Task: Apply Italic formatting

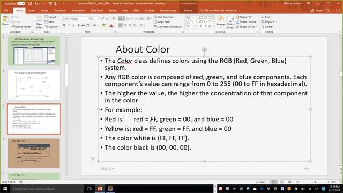Action: pyautogui.click(x=69, y=25)
